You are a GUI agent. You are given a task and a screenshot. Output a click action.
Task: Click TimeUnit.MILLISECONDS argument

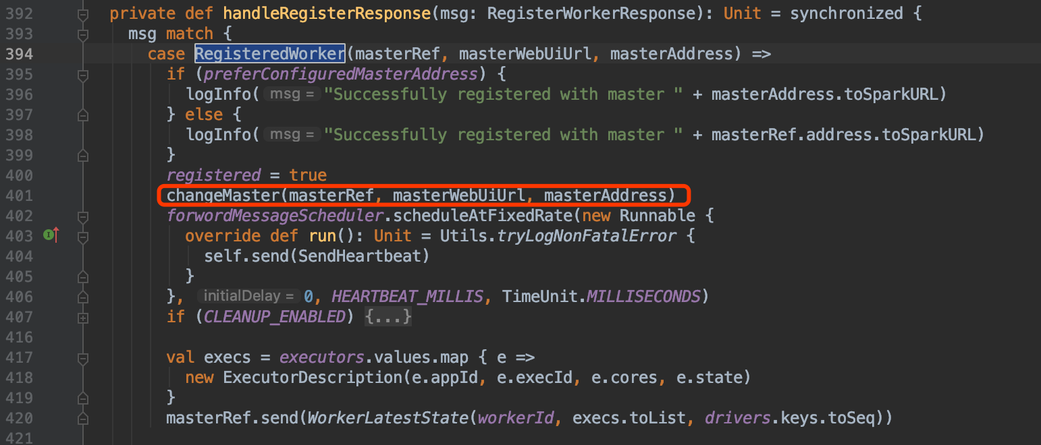point(602,297)
